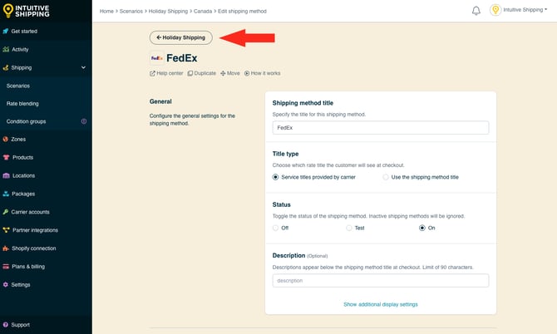Click the Packages icon in sidebar
The width and height of the screenshot is (557, 334).
pos(6,194)
